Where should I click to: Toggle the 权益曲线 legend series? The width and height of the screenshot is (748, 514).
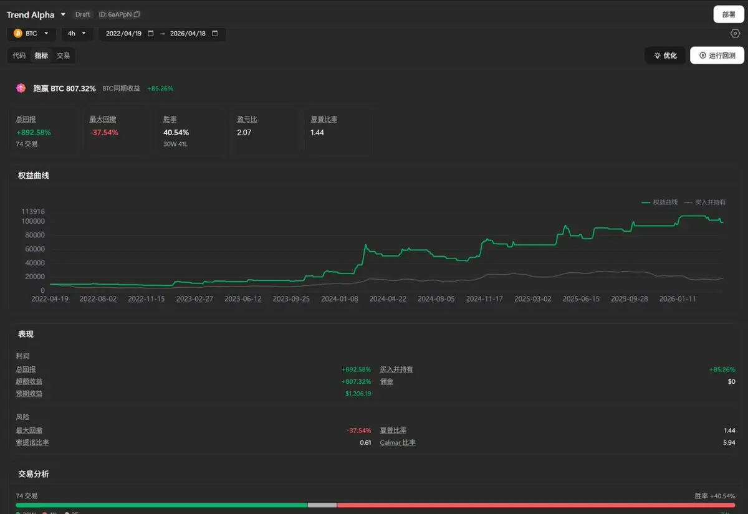click(x=659, y=202)
